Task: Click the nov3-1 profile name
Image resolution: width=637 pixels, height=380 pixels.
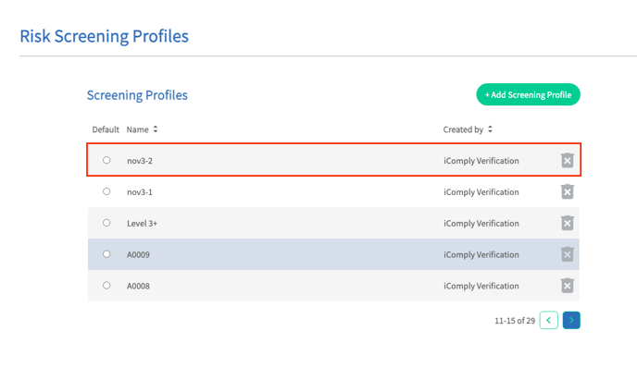Action: (140, 191)
